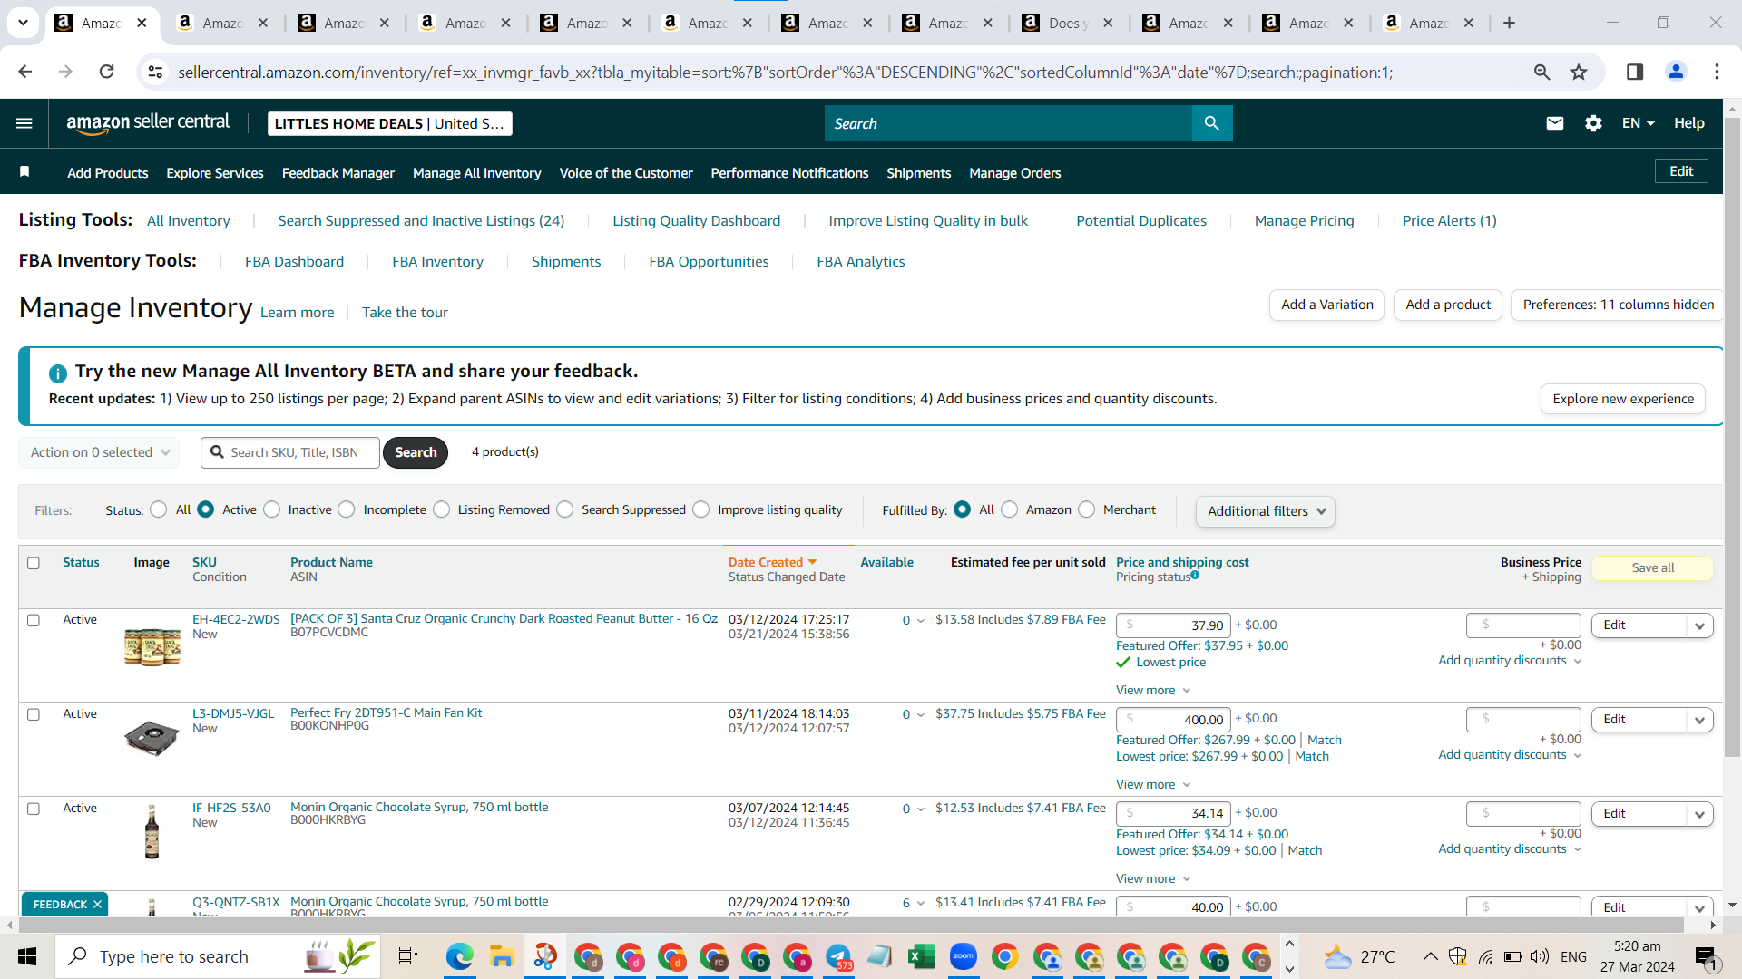Click the Add a product button
Image resolution: width=1742 pixels, height=979 pixels.
1448,305
